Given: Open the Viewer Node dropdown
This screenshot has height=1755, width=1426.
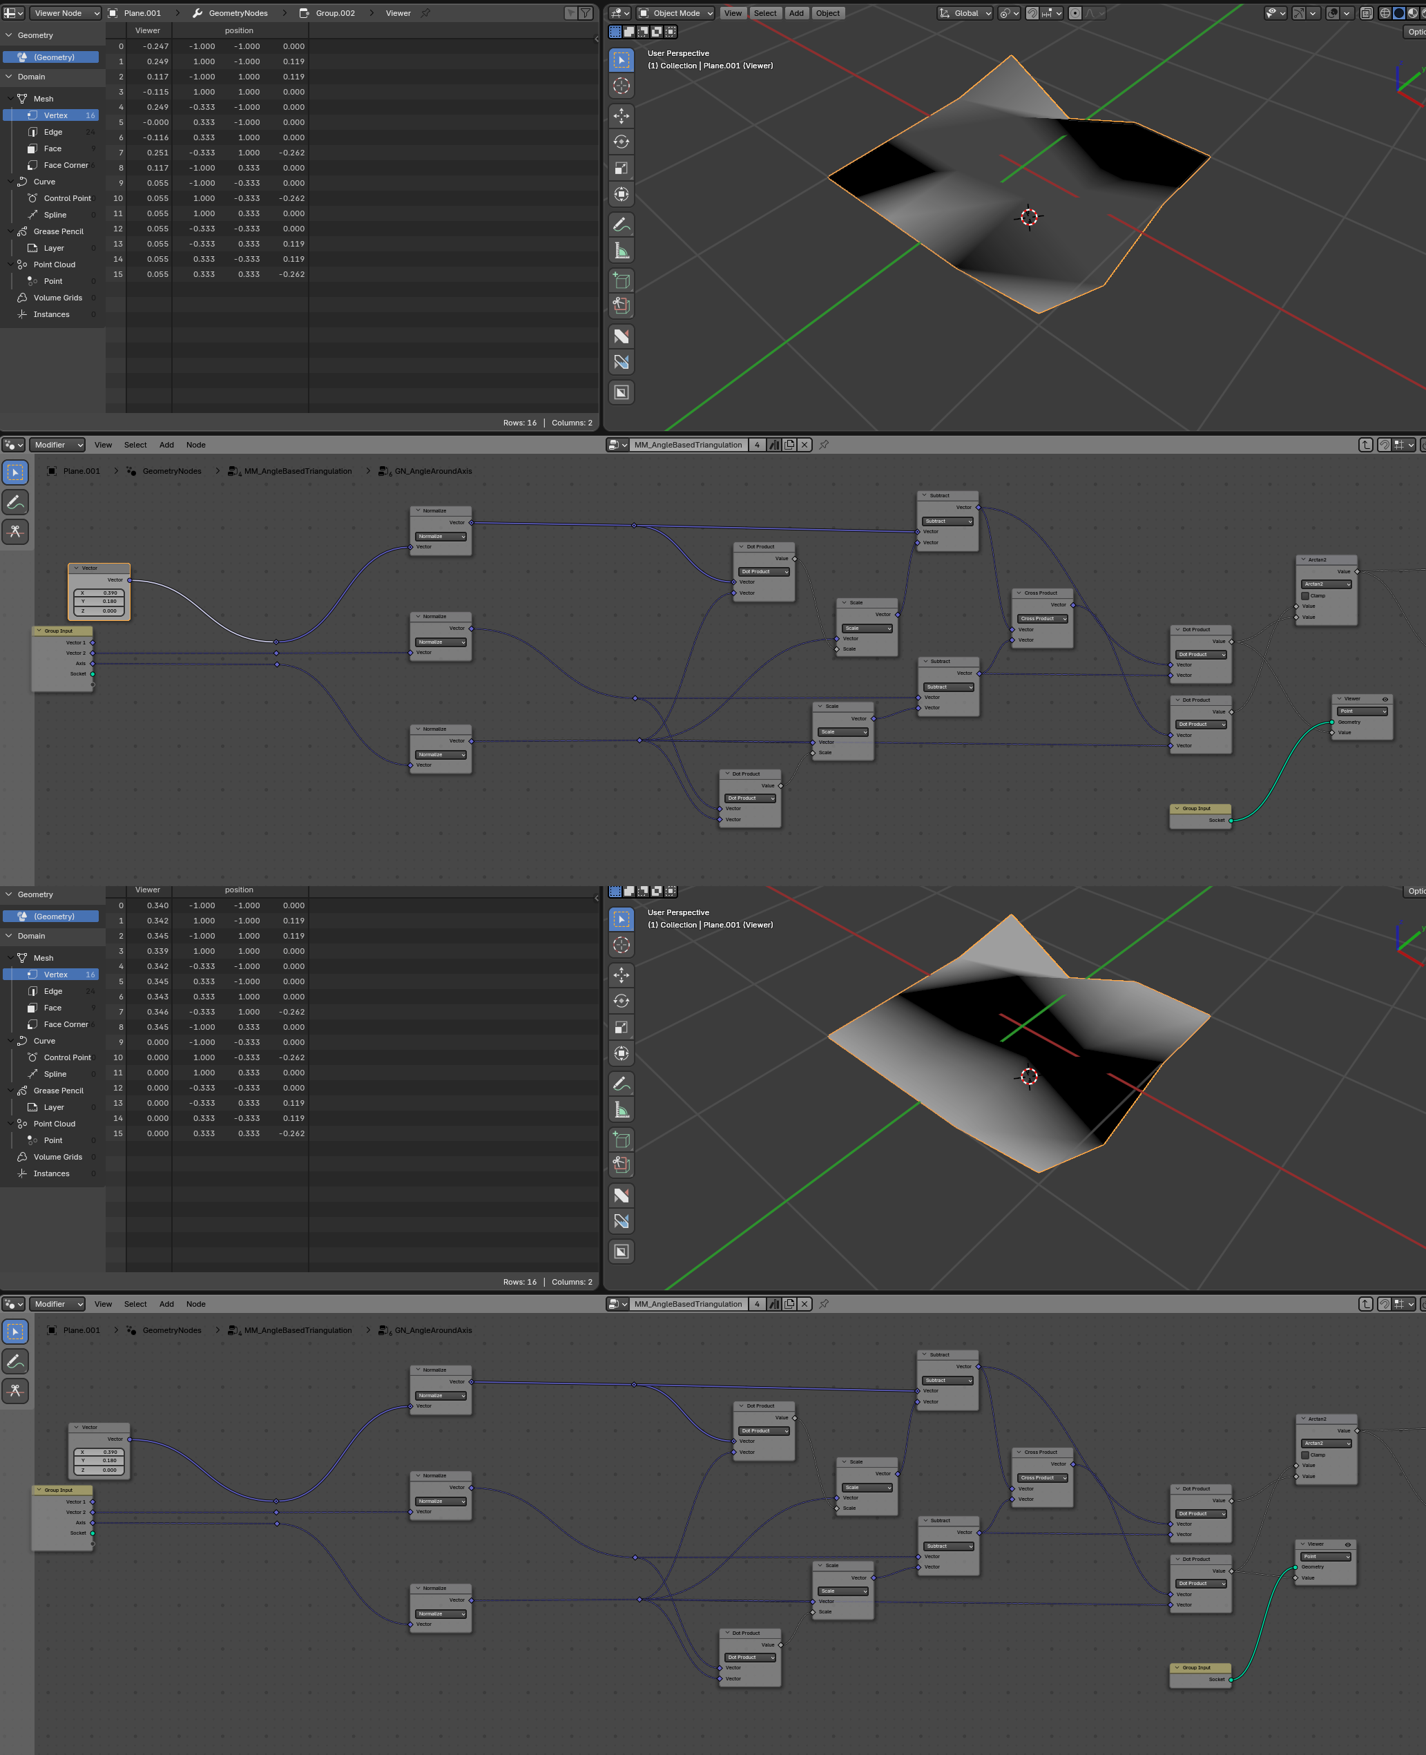Looking at the screenshot, I should [66, 13].
